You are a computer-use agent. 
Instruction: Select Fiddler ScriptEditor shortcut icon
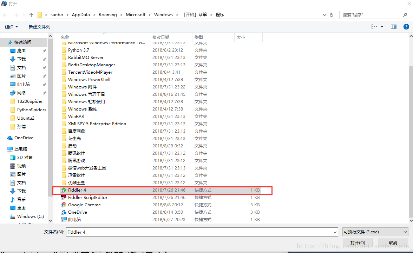64,198
